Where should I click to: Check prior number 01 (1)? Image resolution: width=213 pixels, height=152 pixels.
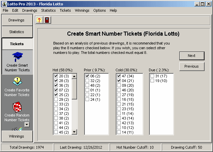(87, 90)
